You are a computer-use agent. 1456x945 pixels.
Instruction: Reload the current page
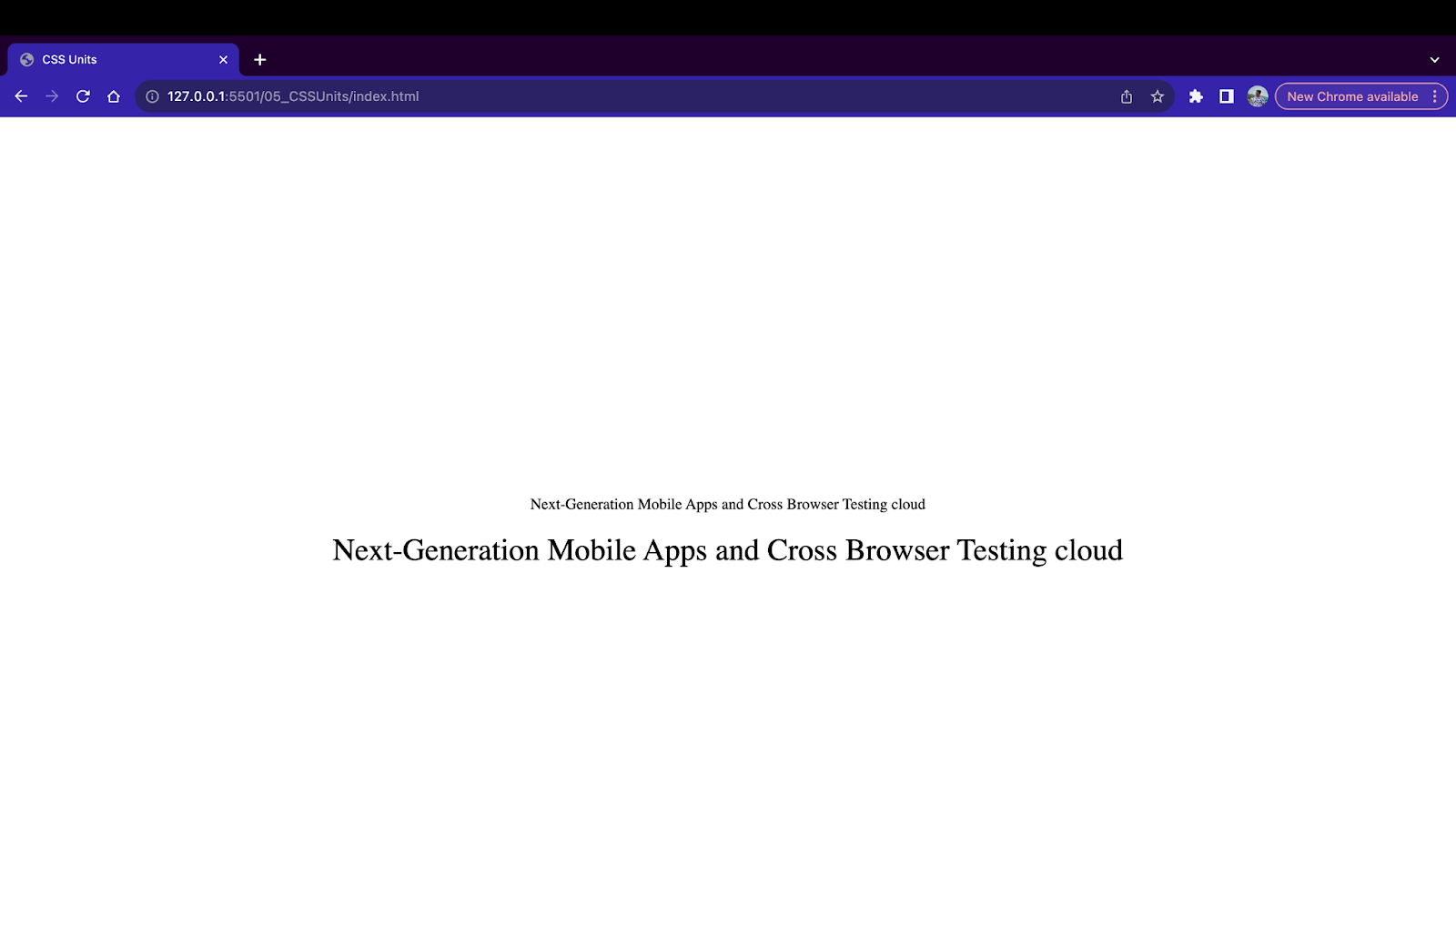83,96
